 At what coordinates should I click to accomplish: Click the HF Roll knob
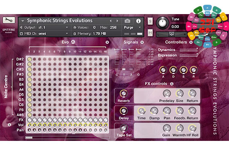(x=192, y=128)
